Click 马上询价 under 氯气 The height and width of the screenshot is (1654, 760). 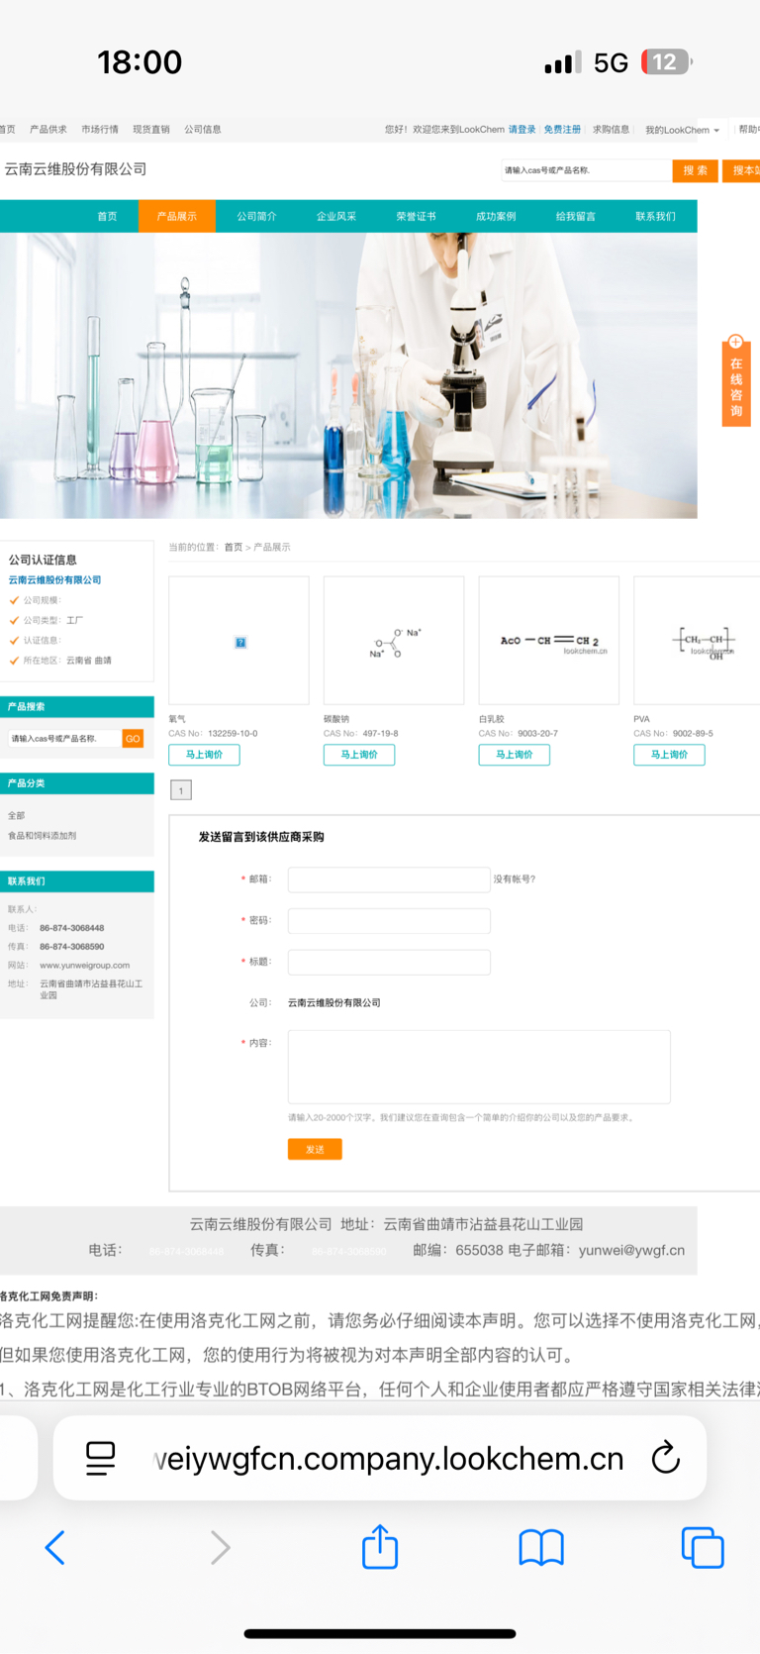pyautogui.click(x=204, y=755)
